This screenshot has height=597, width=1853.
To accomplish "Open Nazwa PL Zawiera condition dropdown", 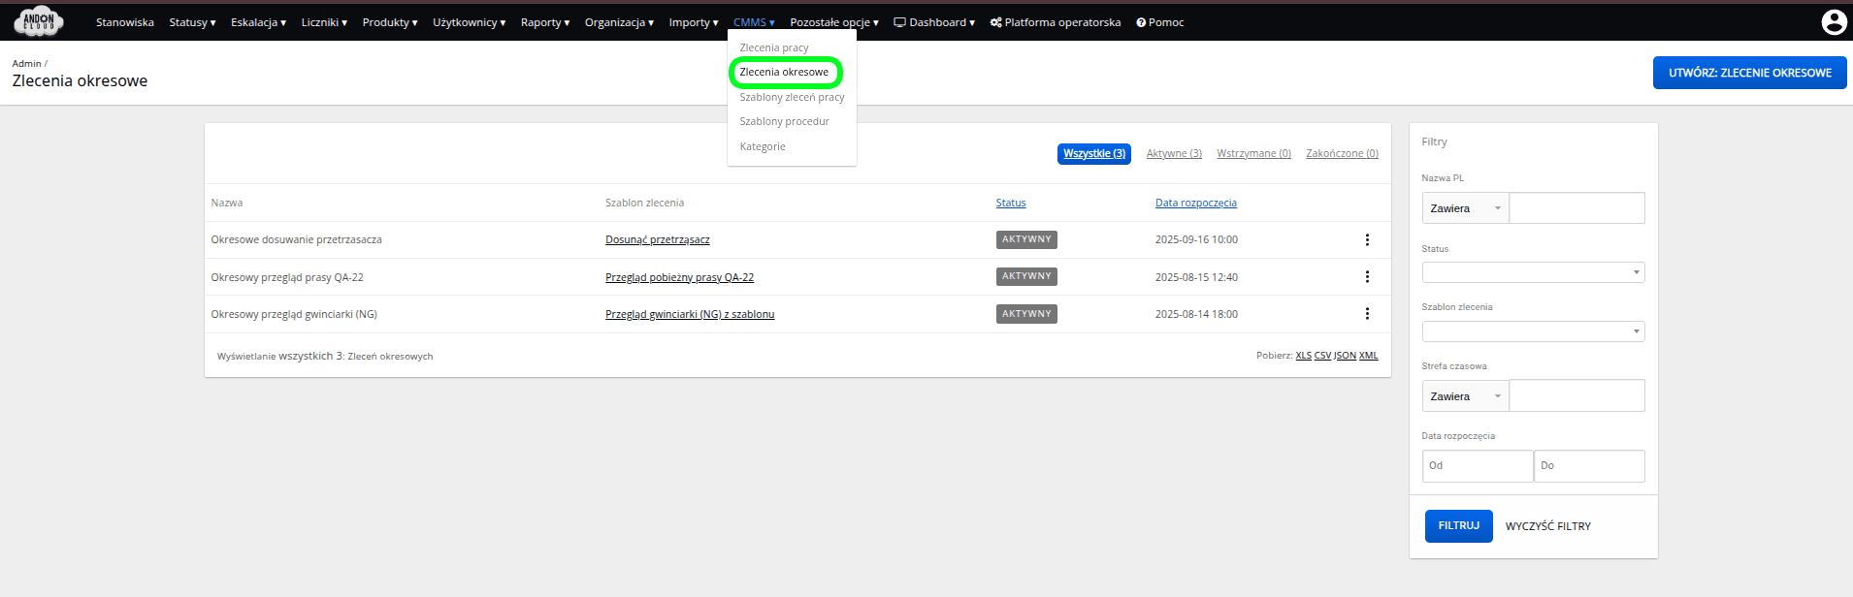I will (x=1465, y=208).
